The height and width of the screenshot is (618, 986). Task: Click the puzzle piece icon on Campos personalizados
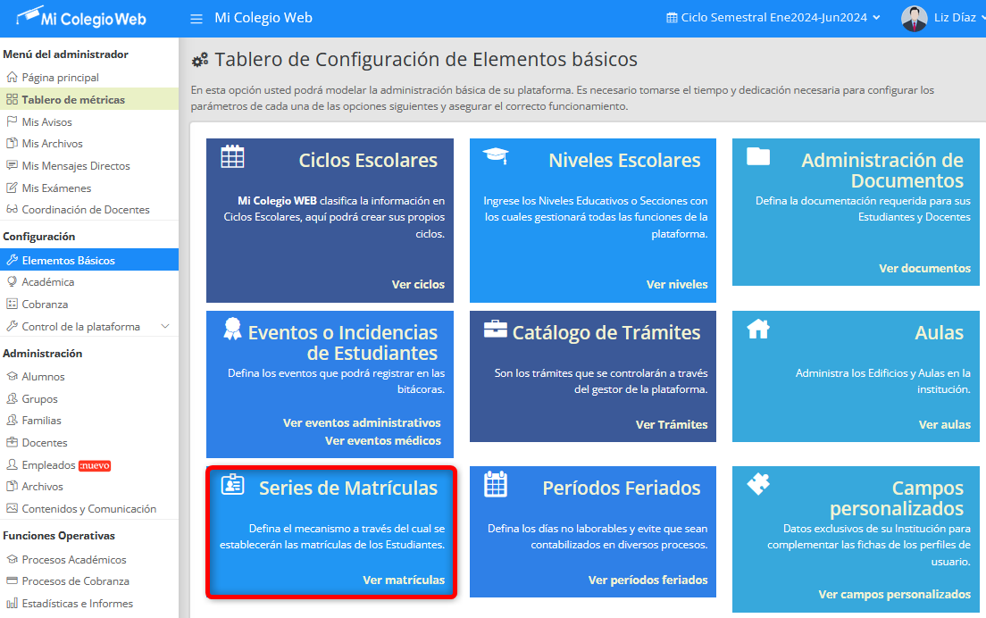click(758, 484)
